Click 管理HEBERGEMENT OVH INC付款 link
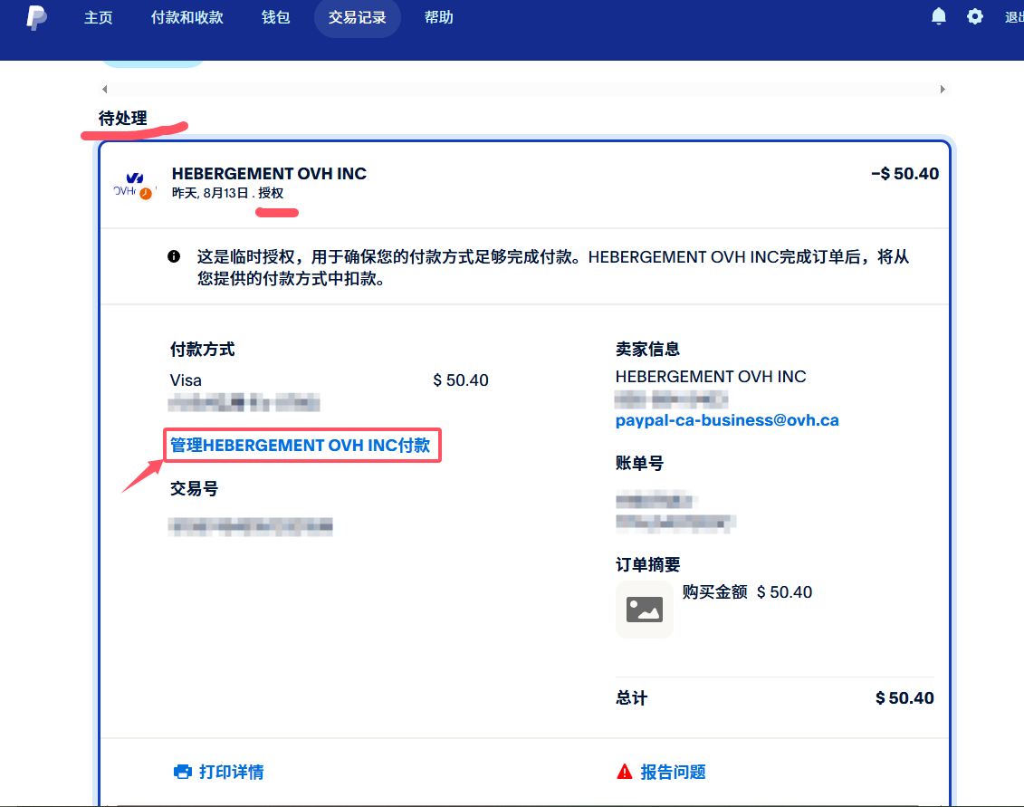 pyautogui.click(x=301, y=445)
